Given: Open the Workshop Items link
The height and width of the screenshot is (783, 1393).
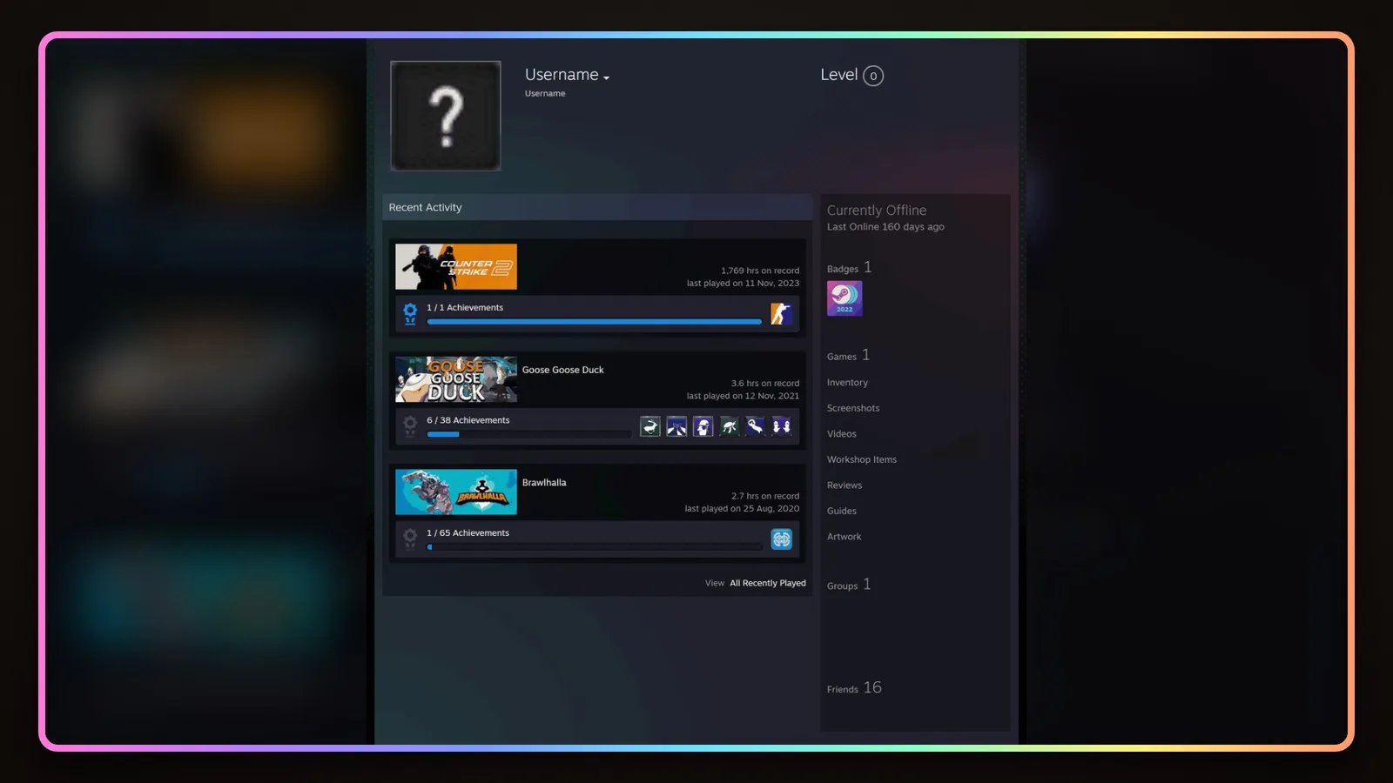Looking at the screenshot, I should [x=862, y=459].
